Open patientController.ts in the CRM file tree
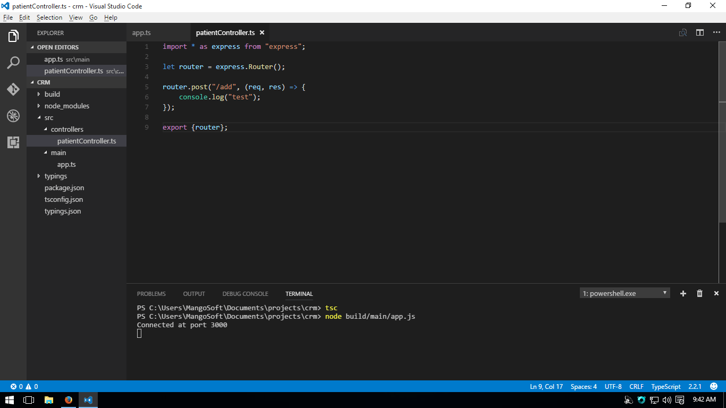The height and width of the screenshot is (408, 726). click(77, 141)
